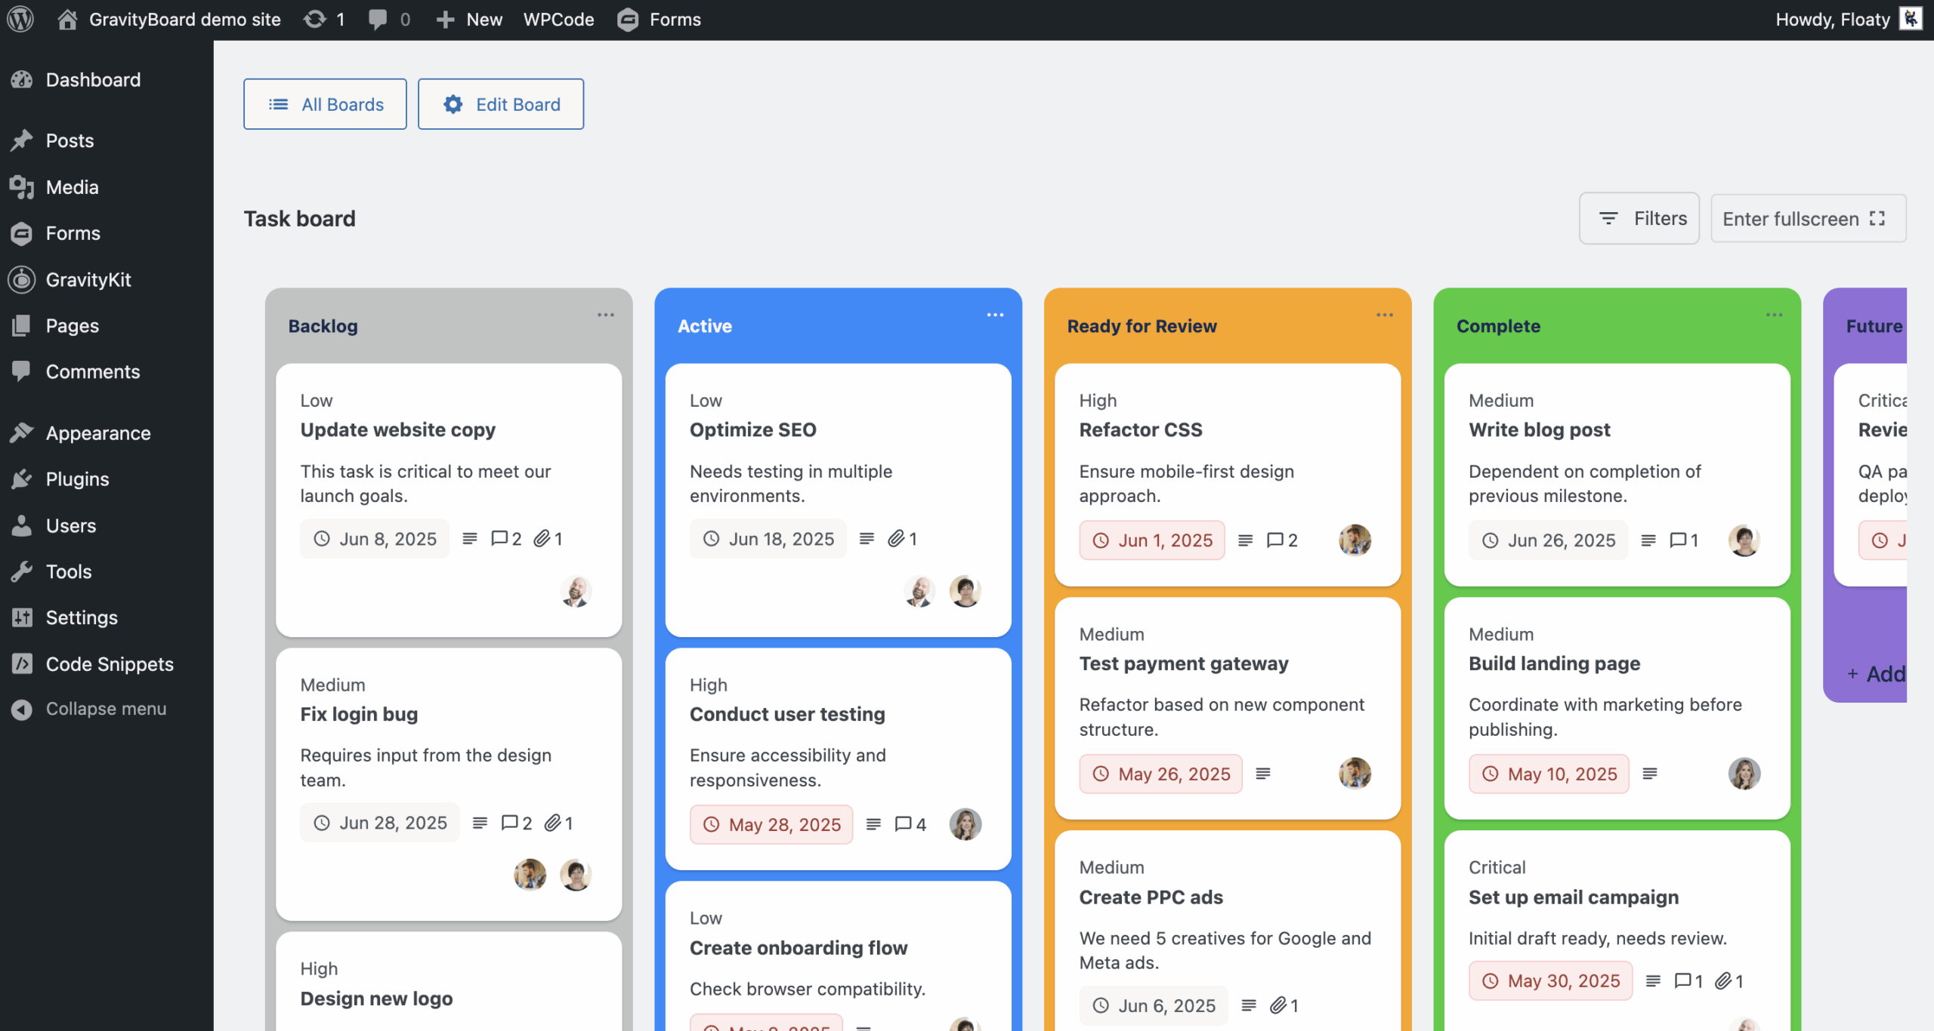
Task: Click the Floaty user avatar
Action: click(1911, 19)
